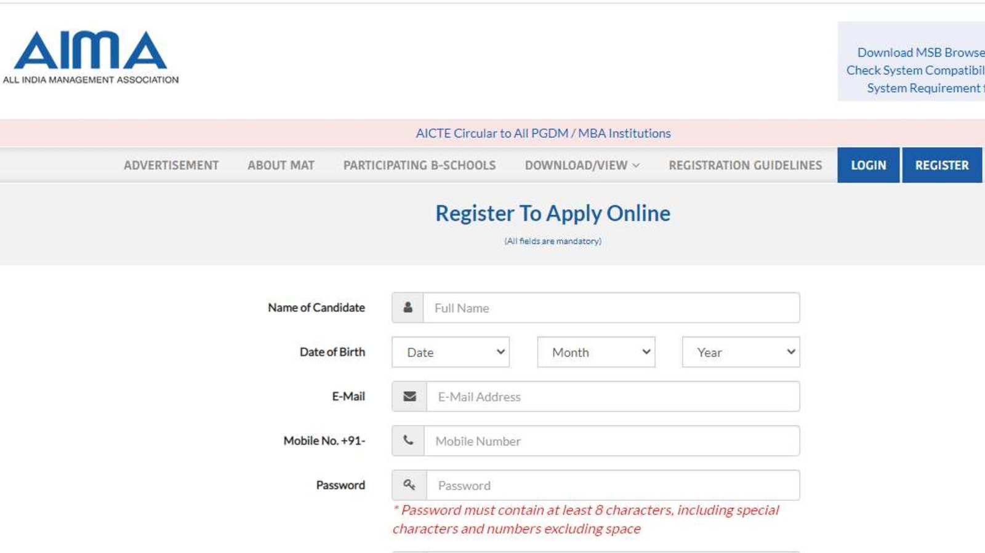Image resolution: width=985 pixels, height=553 pixels.
Task: Click the REGISTER button
Action: coord(941,165)
